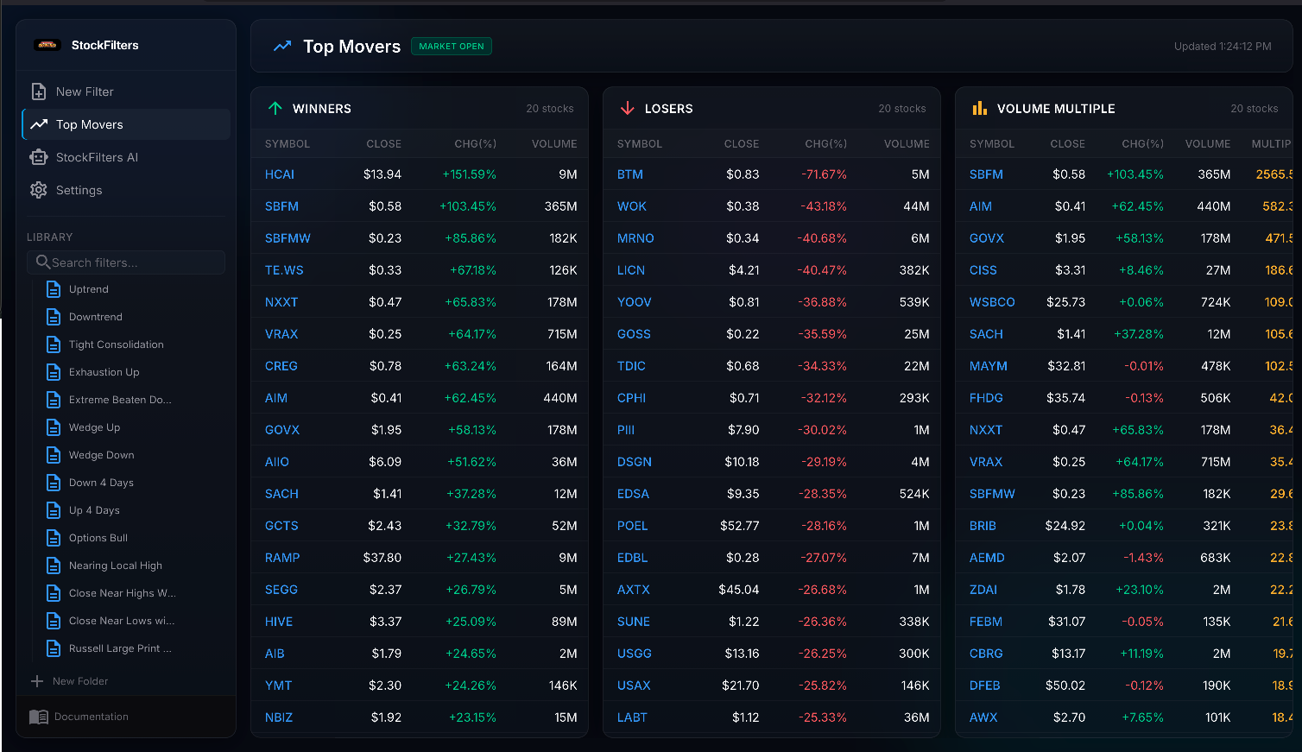Click the Down 4 Days file icon

54,483
